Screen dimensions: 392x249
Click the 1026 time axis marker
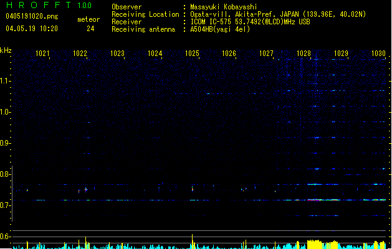click(x=229, y=54)
